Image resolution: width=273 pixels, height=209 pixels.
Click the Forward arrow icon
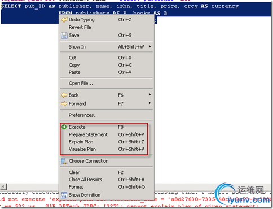(x=64, y=103)
